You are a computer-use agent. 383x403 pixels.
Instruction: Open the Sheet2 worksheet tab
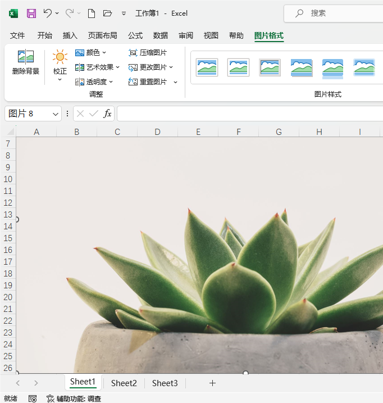pos(124,383)
